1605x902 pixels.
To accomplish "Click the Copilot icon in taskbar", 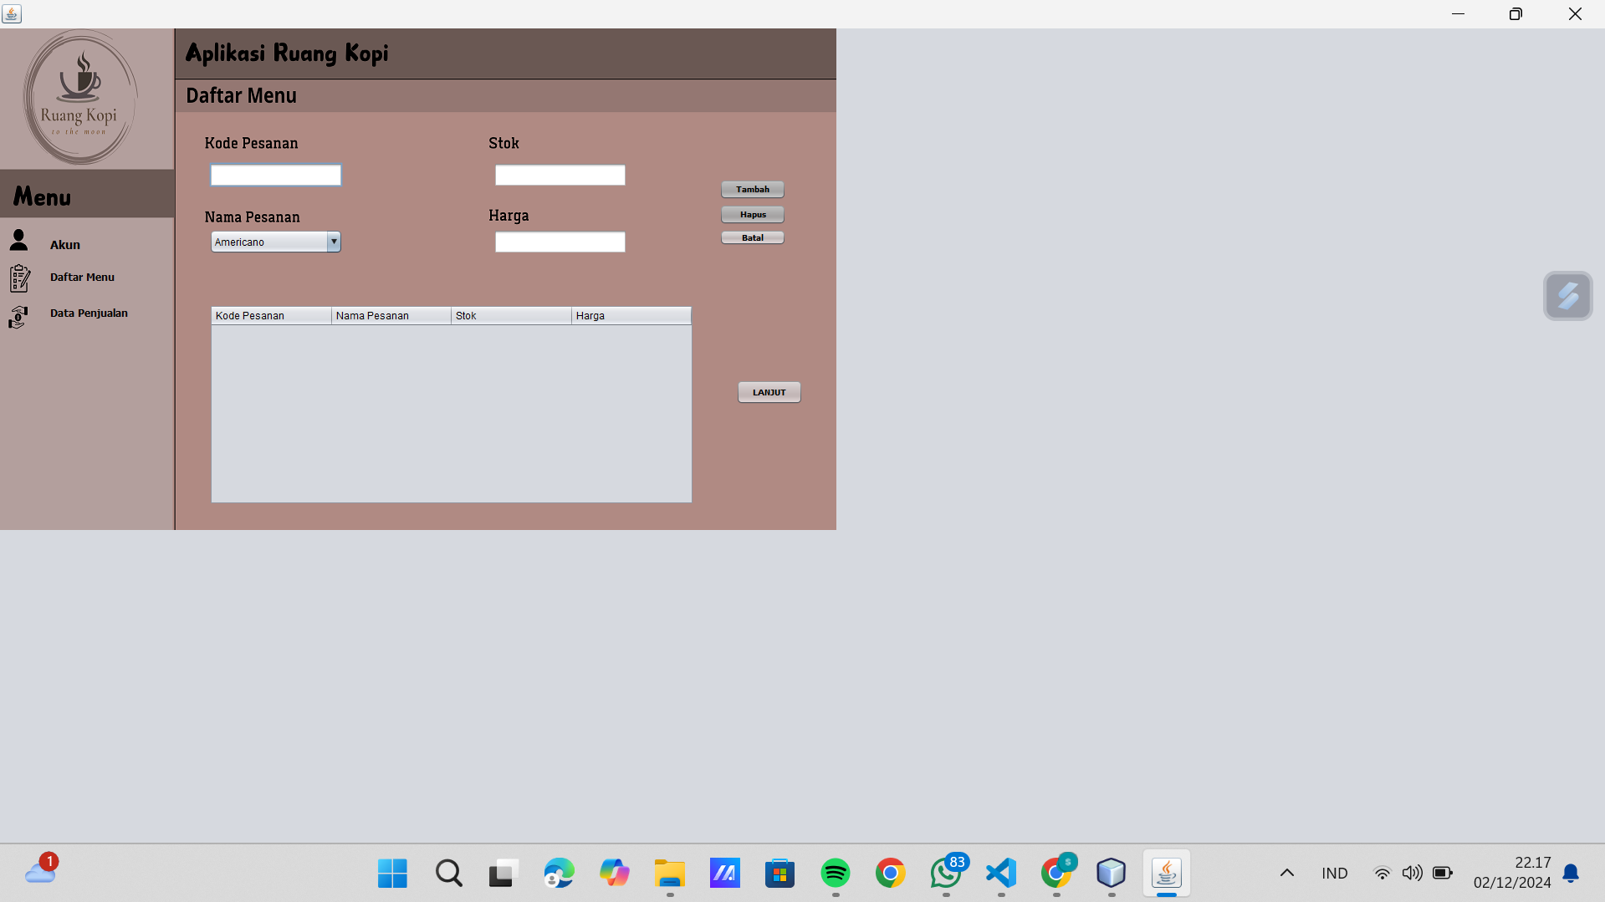I will point(614,873).
